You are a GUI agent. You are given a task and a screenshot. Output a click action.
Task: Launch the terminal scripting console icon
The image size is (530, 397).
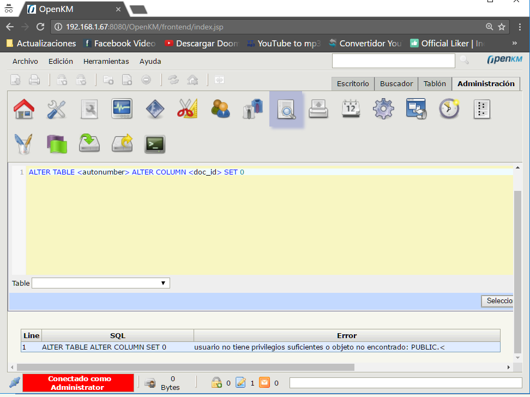[x=154, y=144]
